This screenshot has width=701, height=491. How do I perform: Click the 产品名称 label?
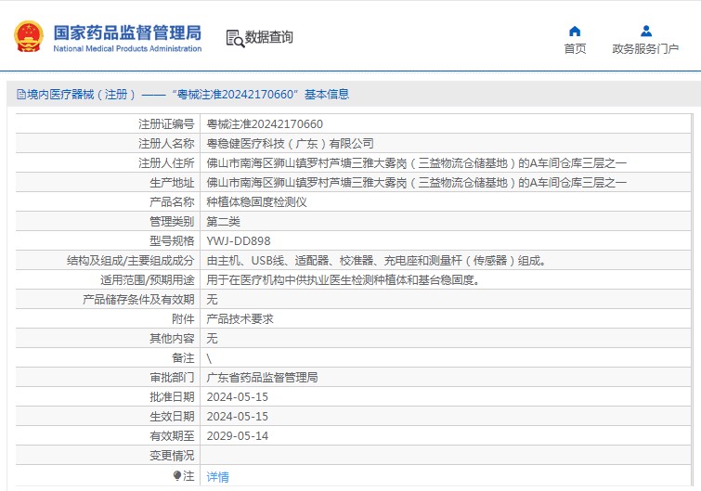point(172,202)
